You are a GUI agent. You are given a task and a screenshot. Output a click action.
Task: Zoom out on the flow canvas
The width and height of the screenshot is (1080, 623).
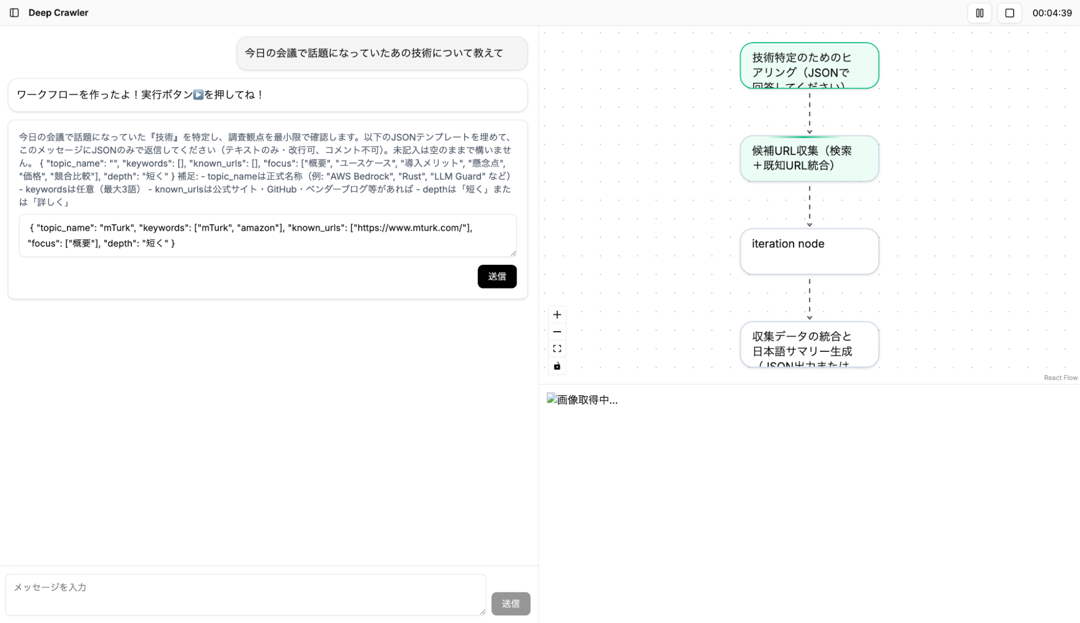pos(557,332)
